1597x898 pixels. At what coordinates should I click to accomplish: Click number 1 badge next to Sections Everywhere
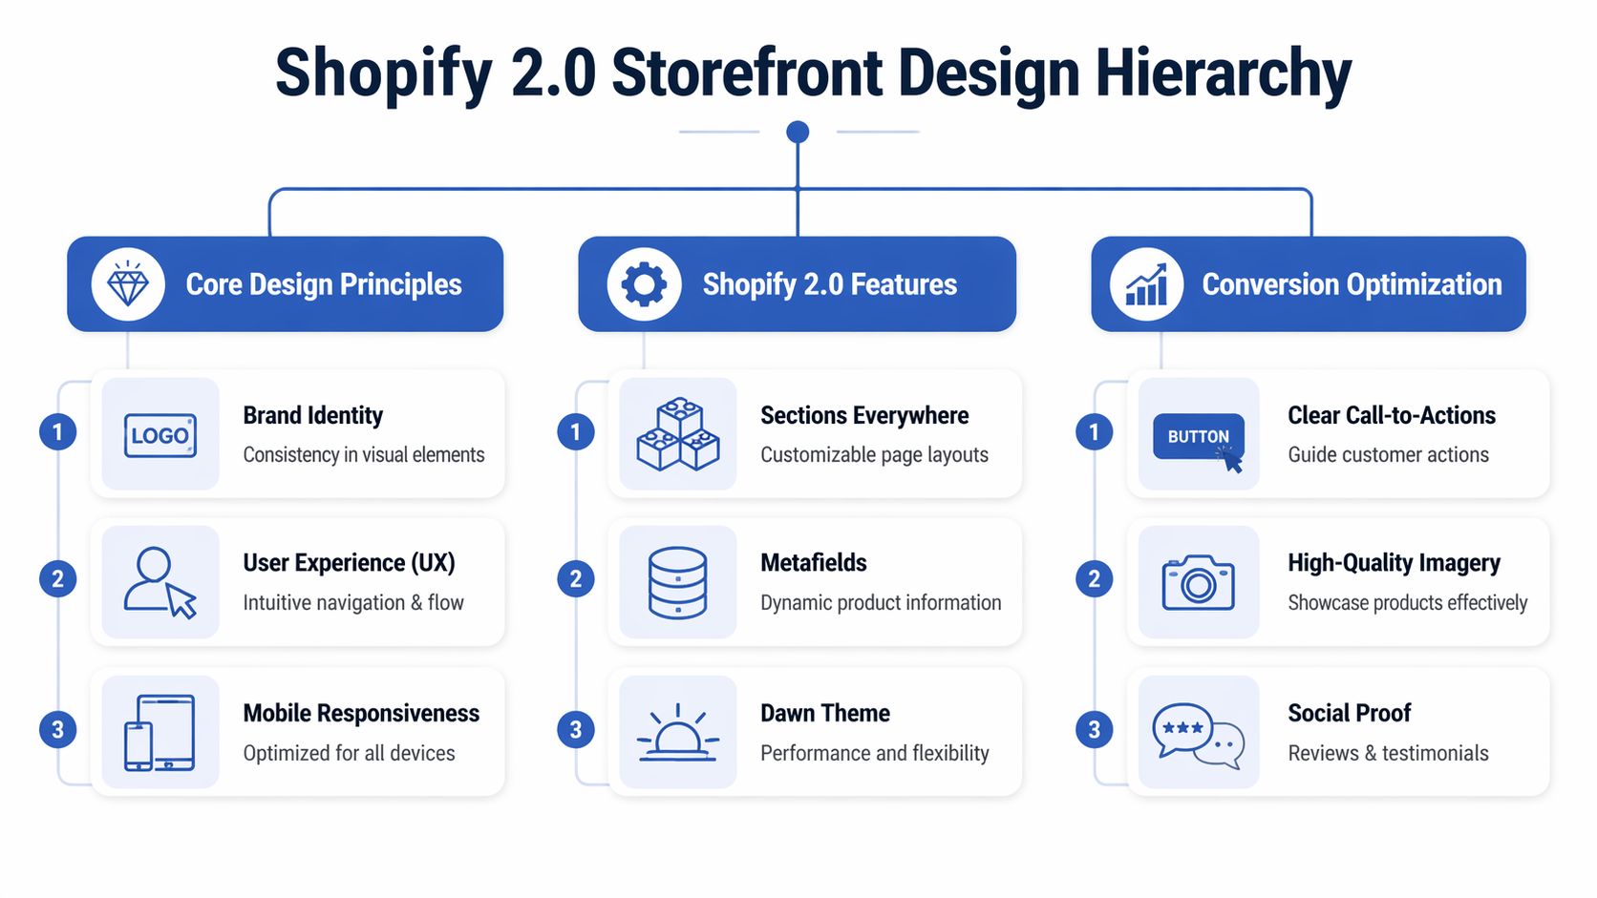pos(575,432)
